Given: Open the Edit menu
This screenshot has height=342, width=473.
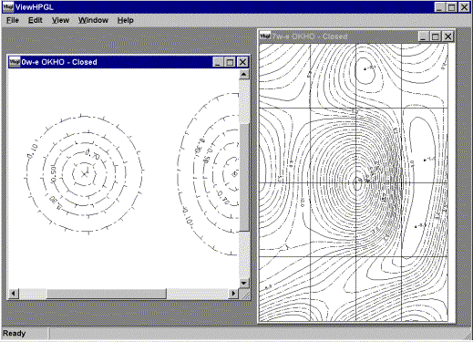Looking at the screenshot, I should pyautogui.click(x=35, y=20).
